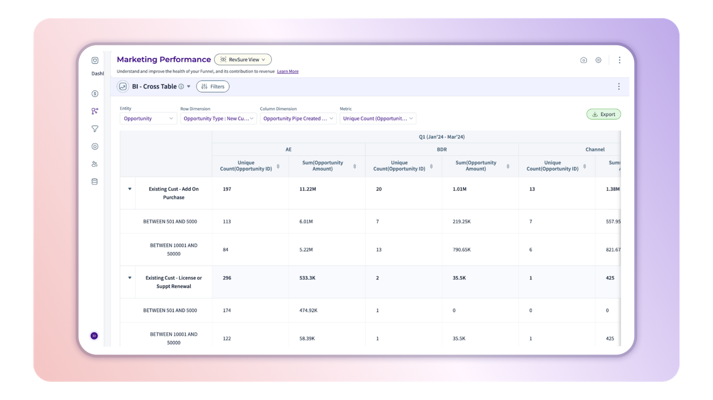Click the BDR column group header
The height and width of the screenshot is (400, 713).
(442, 150)
